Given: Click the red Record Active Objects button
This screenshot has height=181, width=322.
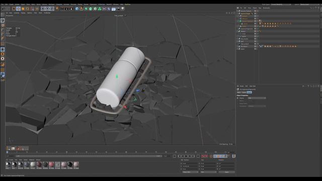Looking at the screenshot, I should click(203, 156).
